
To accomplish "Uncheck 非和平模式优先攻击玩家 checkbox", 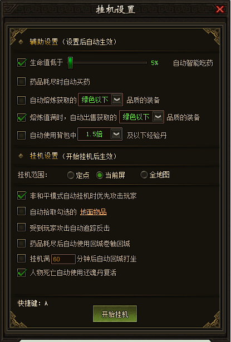I will click(x=21, y=196).
